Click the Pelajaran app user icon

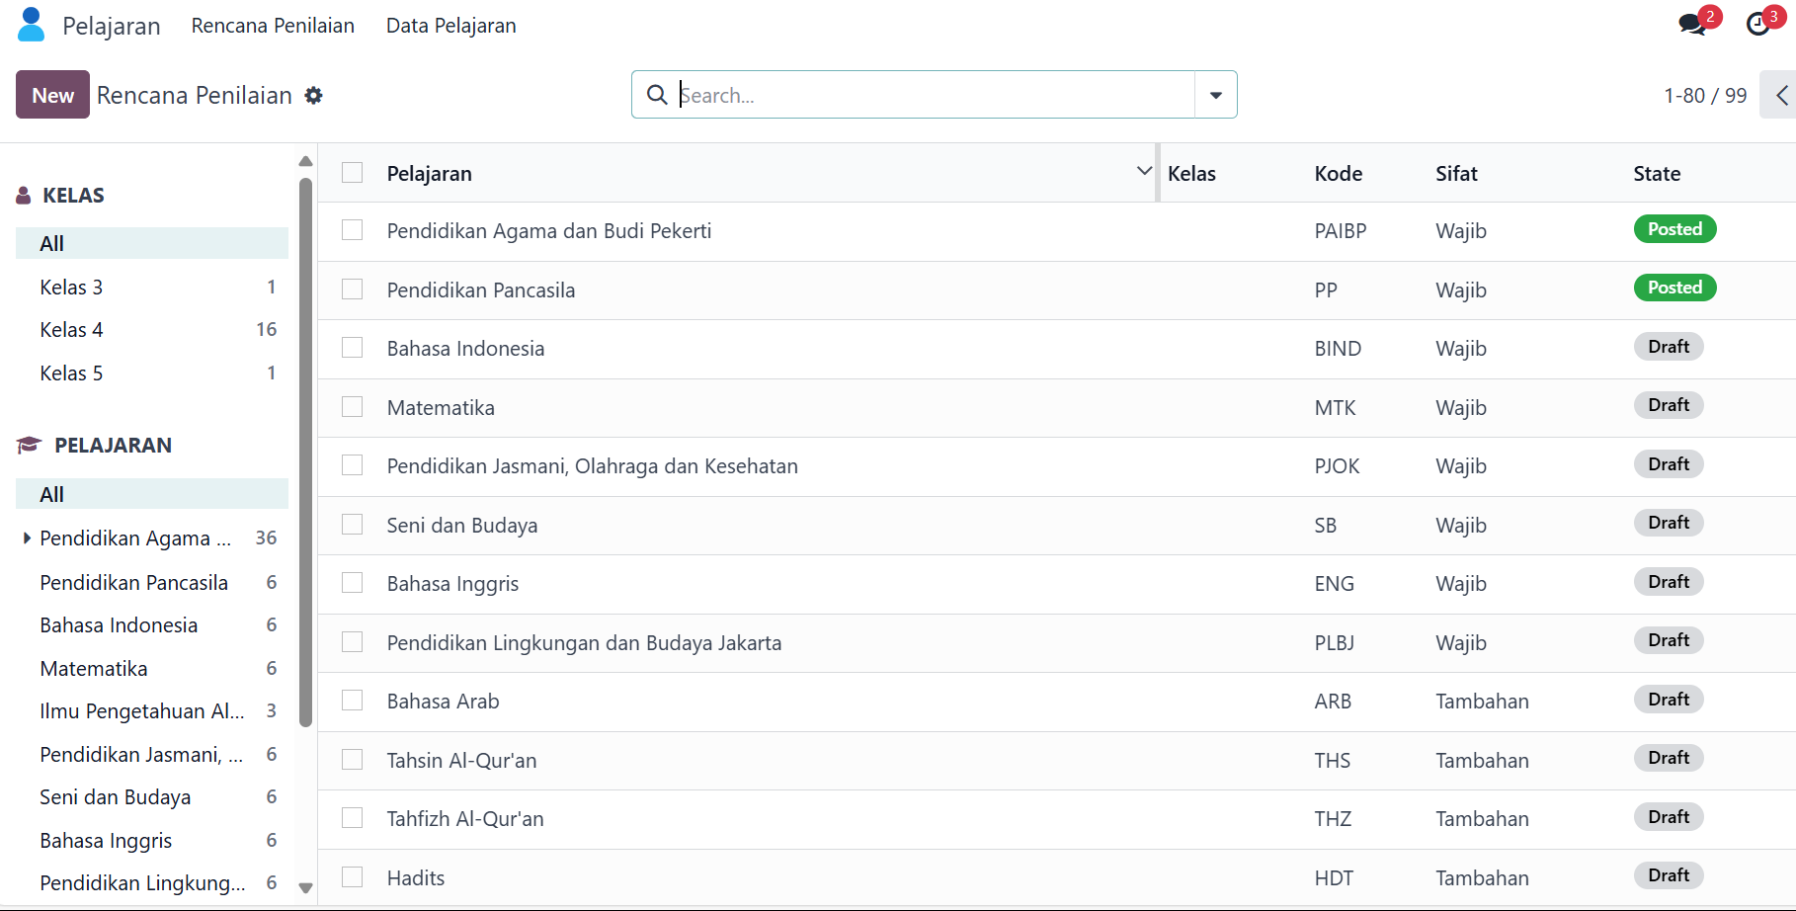pyautogui.click(x=32, y=25)
